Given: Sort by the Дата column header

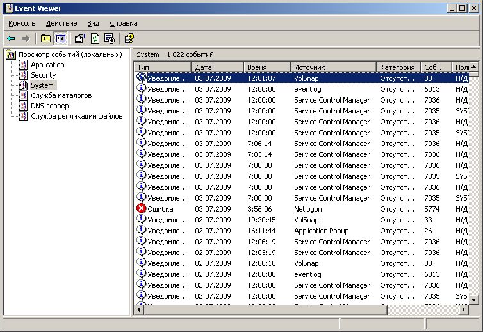Looking at the screenshot, I should tap(217, 67).
